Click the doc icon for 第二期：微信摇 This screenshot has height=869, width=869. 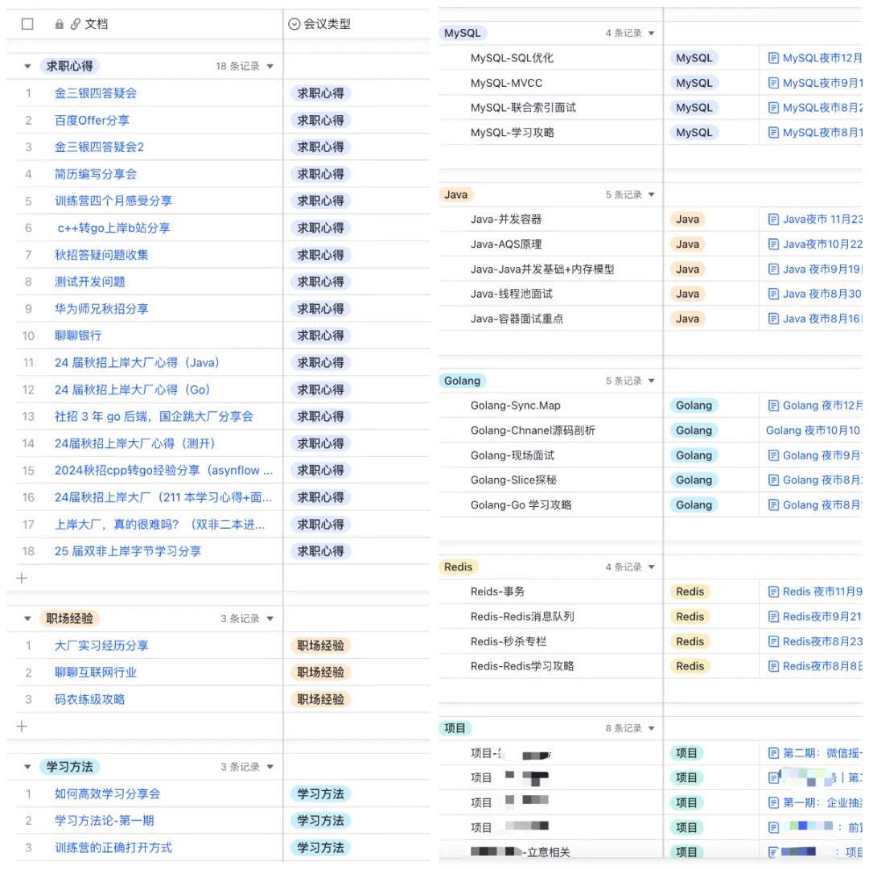(x=773, y=753)
